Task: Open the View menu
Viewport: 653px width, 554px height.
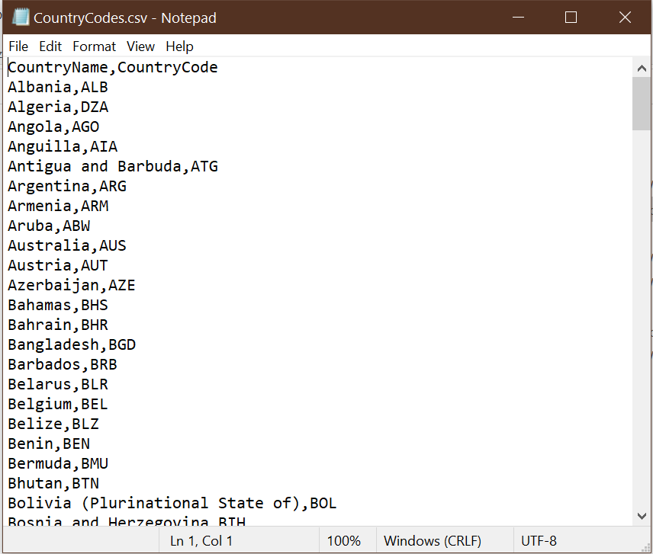Action: [x=140, y=46]
